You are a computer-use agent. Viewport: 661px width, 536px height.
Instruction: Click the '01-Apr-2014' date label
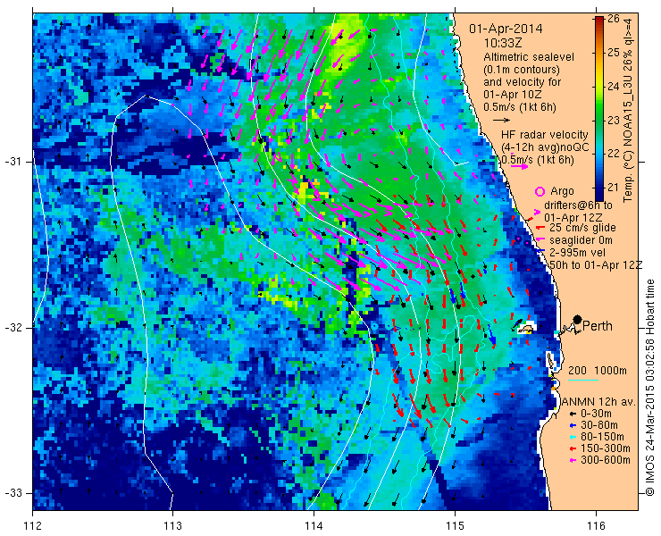pyautogui.click(x=506, y=29)
